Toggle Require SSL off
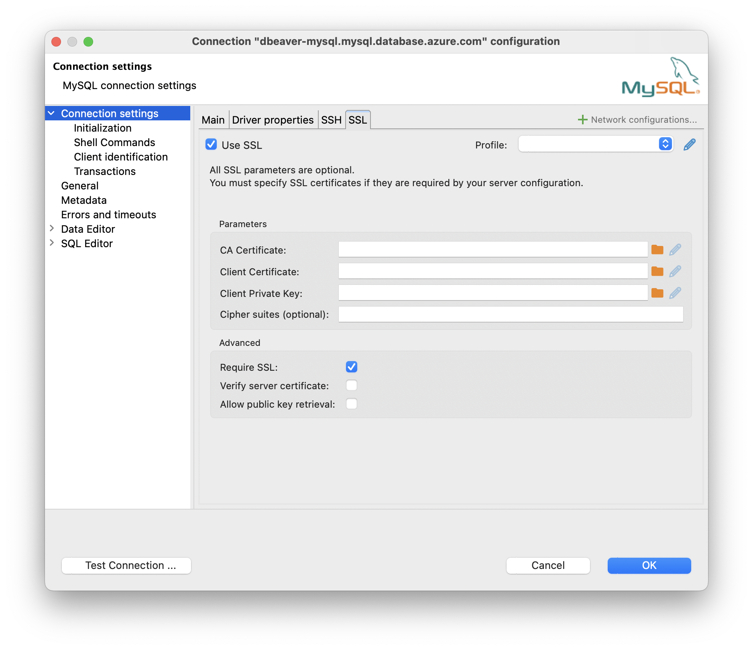This screenshot has width=753, height=650. [351, 367]
